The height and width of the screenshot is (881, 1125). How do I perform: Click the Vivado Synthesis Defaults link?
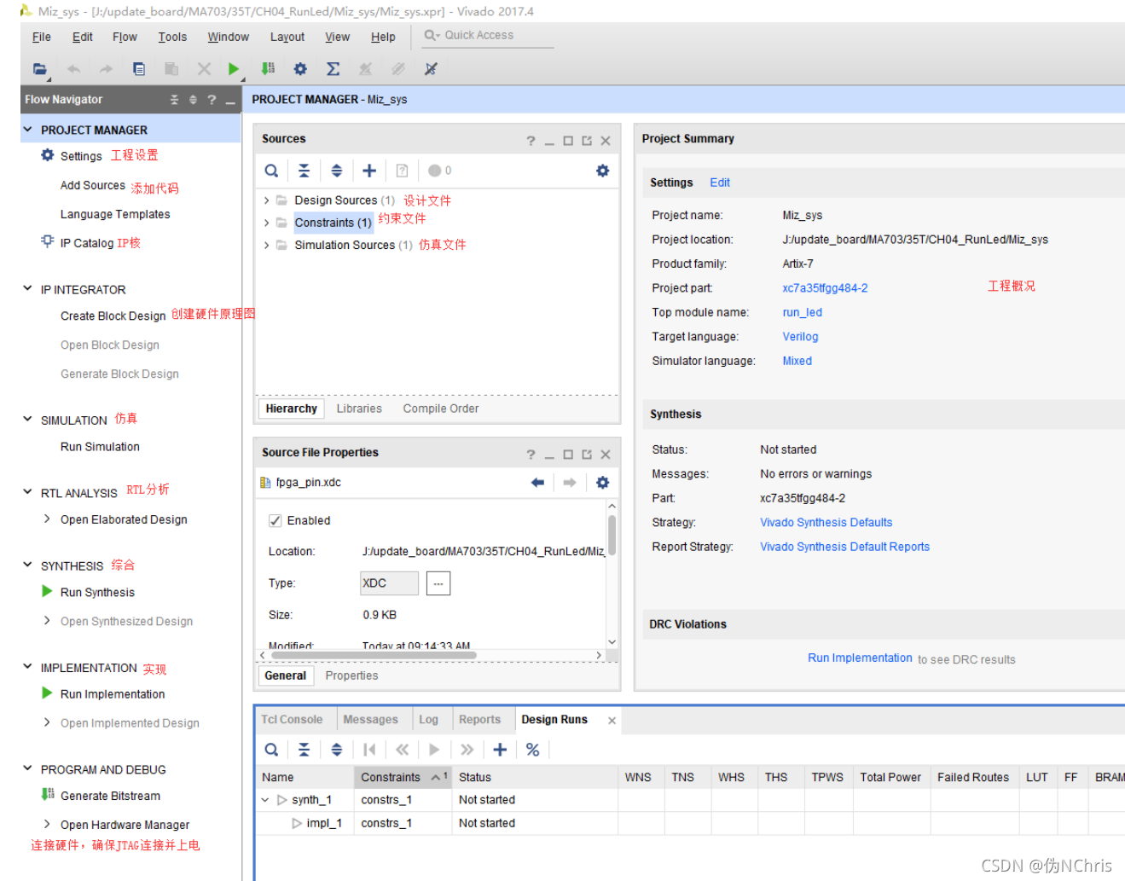tap(826, 522)
